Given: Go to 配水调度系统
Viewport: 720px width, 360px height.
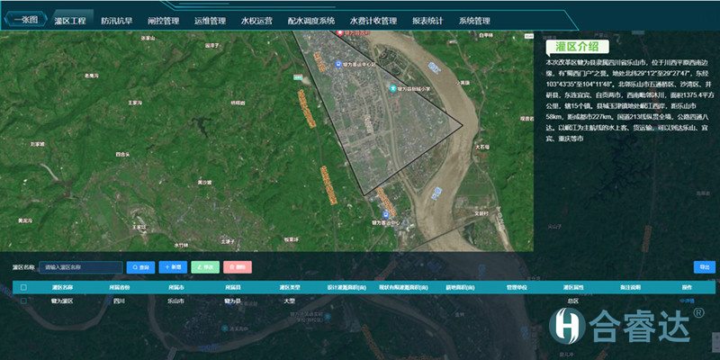Looking at the screenshot, I should 311,20.
